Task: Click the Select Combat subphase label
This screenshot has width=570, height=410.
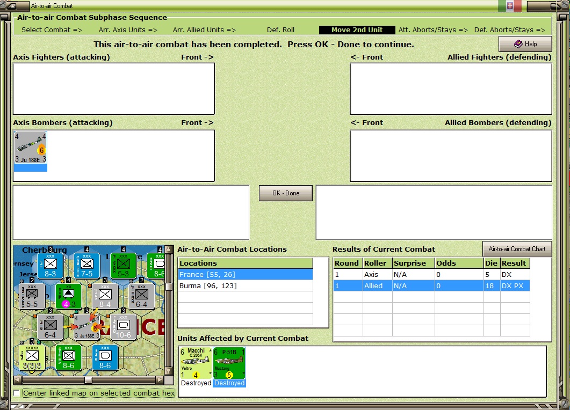Action: 52,30
